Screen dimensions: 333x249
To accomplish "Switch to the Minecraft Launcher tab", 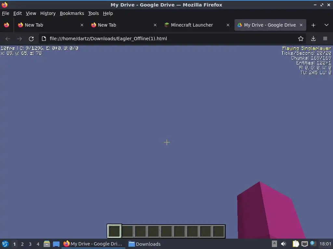I will 197,25.
